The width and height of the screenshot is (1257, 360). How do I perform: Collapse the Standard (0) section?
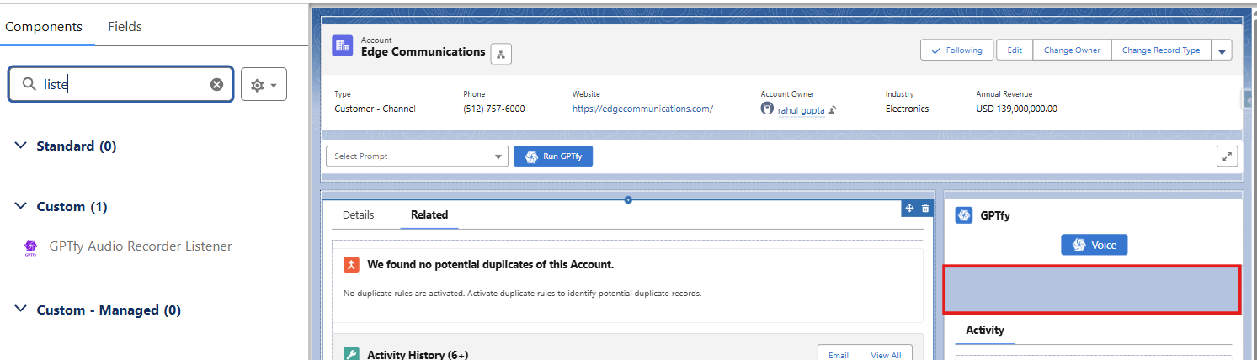tap(22, 146)
